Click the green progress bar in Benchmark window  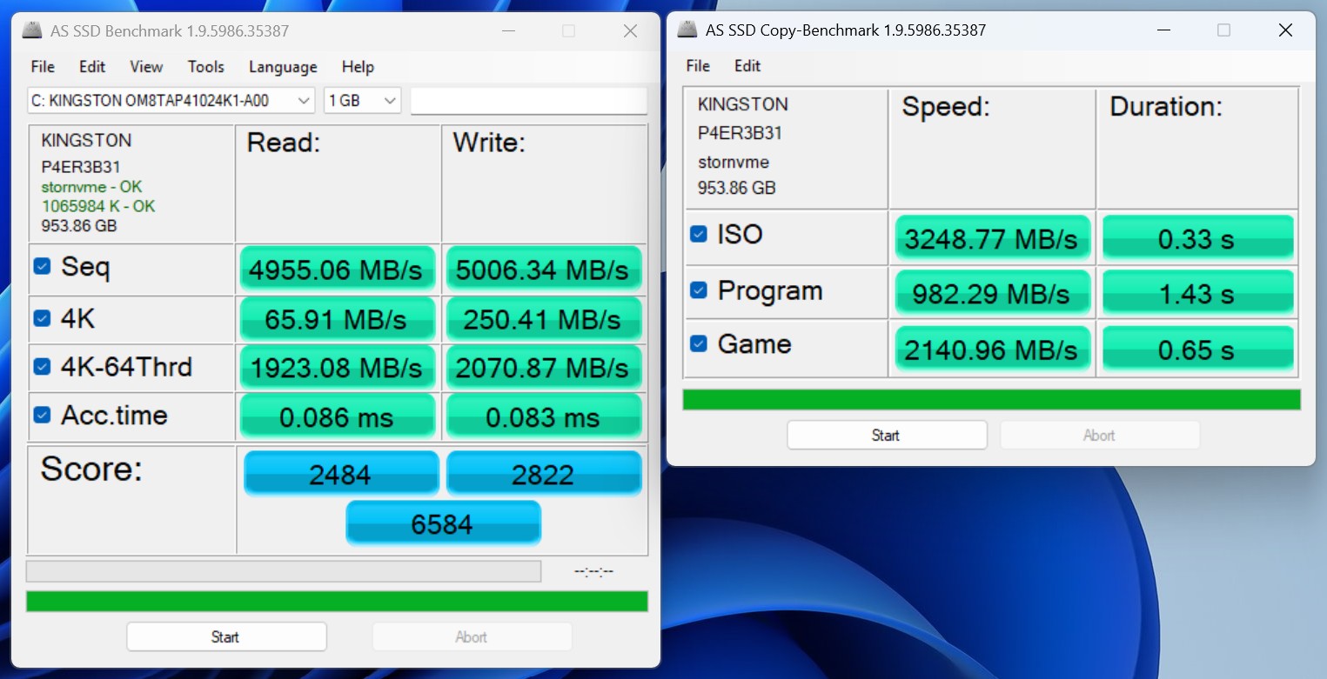pyautogui.click(x=337, y=602)
